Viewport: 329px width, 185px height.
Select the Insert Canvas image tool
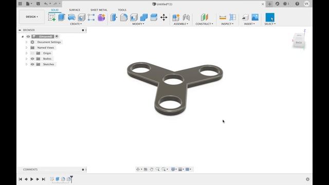255,17
